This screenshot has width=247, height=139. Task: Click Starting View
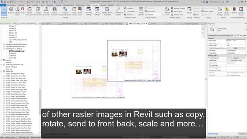point(177,15)
